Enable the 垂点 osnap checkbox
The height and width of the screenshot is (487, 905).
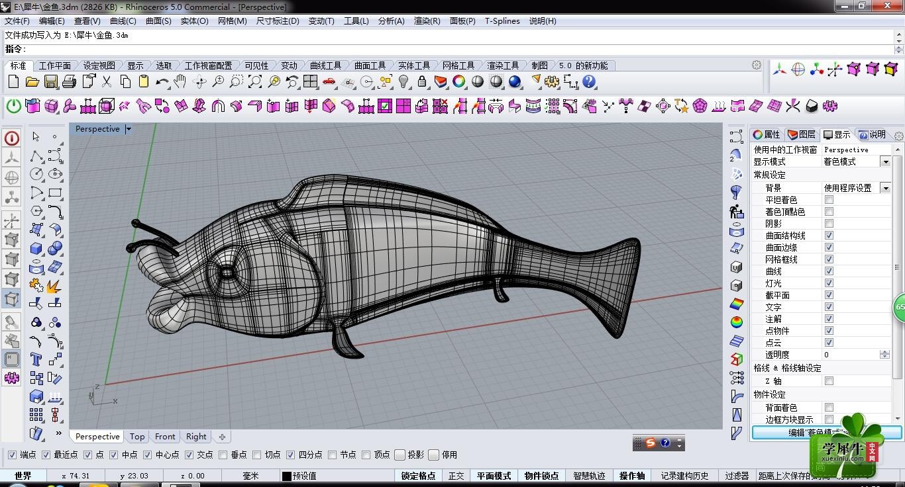[x=224, y=455]
